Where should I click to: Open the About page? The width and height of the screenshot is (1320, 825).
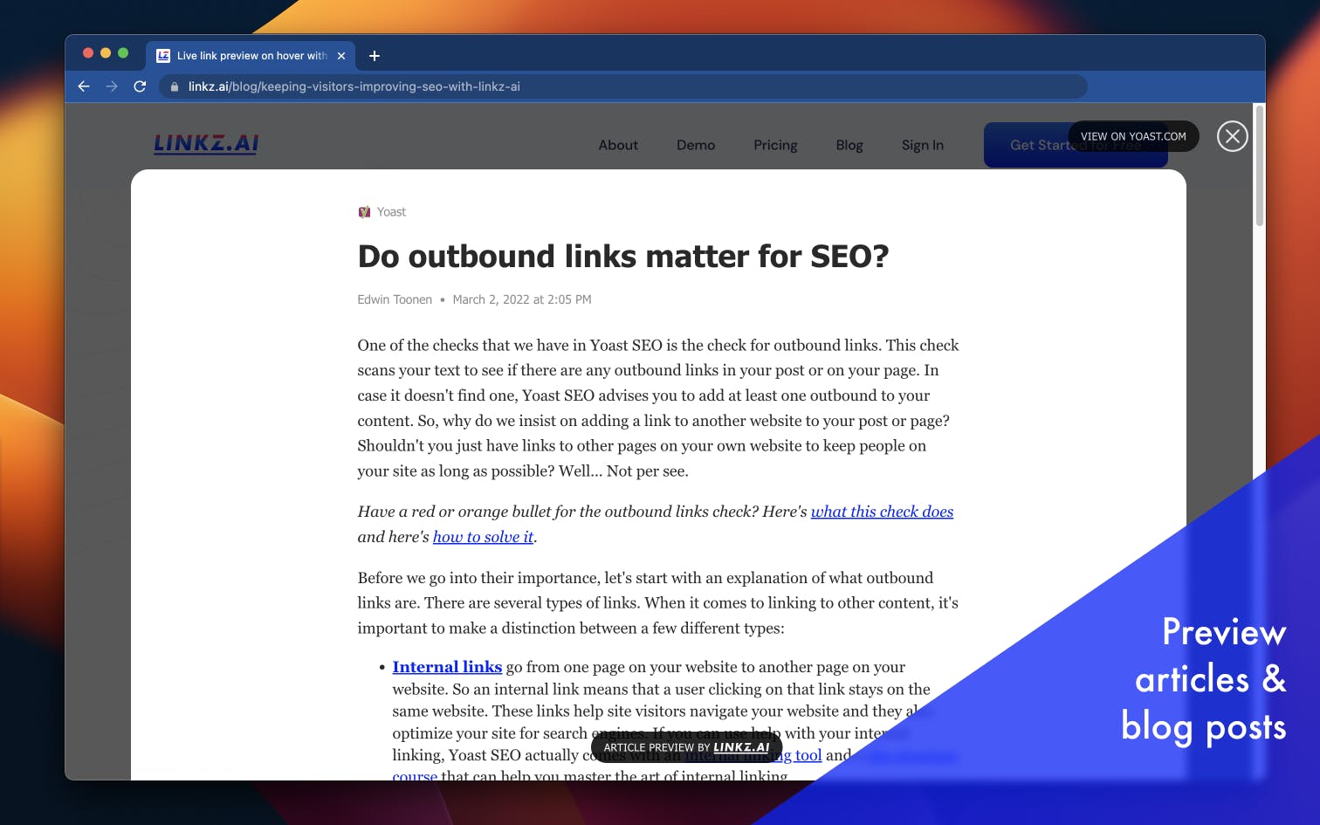(618, 145)
